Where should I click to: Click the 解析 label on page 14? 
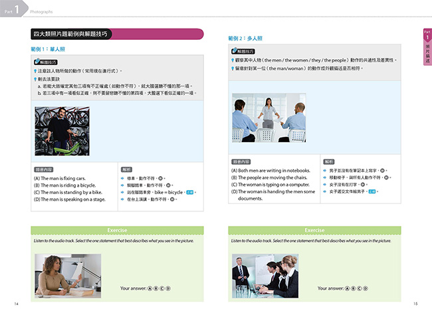pyautogui.click(x=126, y=169)
